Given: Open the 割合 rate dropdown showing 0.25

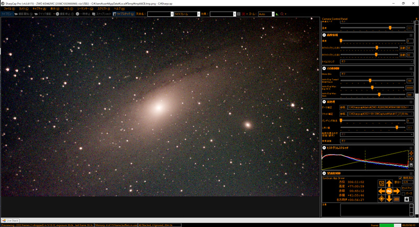Looking at the screenshot, I should coord(407,182).
